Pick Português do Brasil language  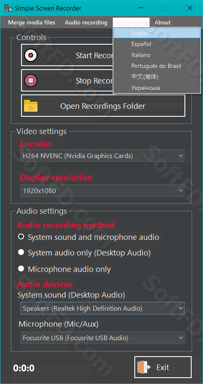tap(157, 66)
